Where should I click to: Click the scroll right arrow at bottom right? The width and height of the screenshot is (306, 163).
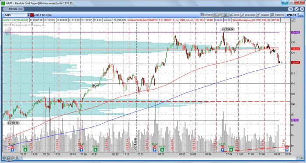coord(298,158)
